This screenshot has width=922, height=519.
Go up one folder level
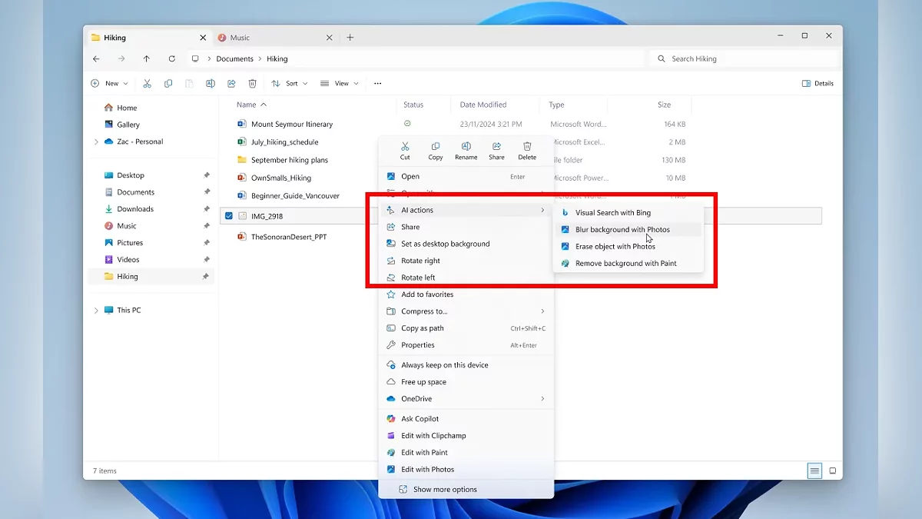[146, 58]
